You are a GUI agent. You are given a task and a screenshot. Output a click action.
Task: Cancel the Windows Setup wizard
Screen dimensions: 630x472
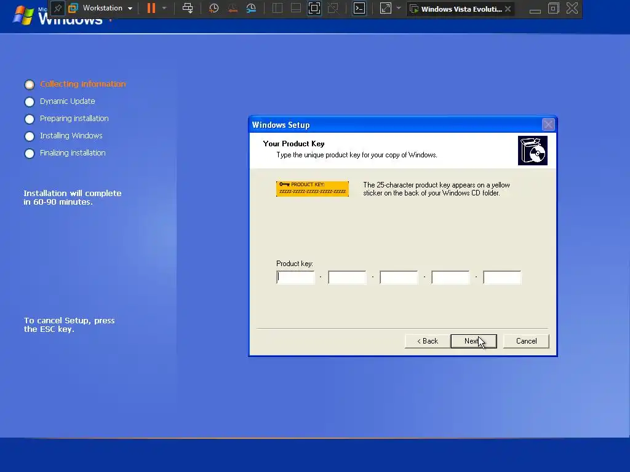(x=527, y=341)
